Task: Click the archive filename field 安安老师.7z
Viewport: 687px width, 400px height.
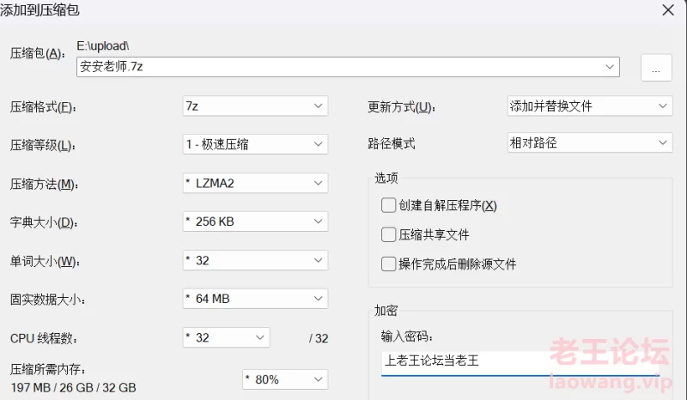Action: tap(348, 67)
